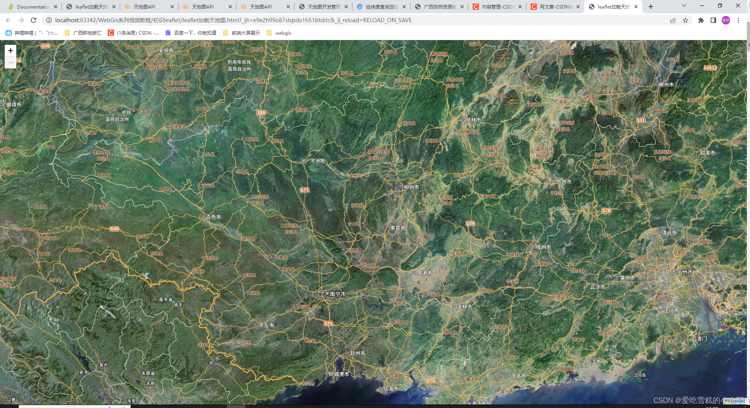750x408 pixels.
Task: Click the G80 highway shield on map
Action: coord(114,229)
